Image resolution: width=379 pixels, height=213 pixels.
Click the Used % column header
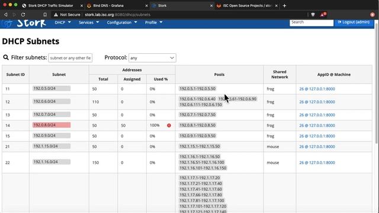tap(160, 79)
